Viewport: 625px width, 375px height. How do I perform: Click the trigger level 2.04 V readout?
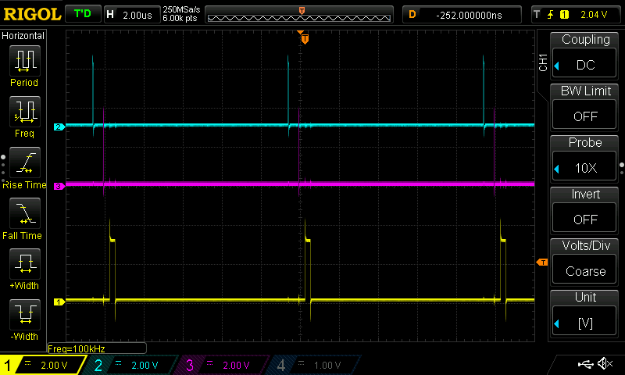tap(594, 15)
